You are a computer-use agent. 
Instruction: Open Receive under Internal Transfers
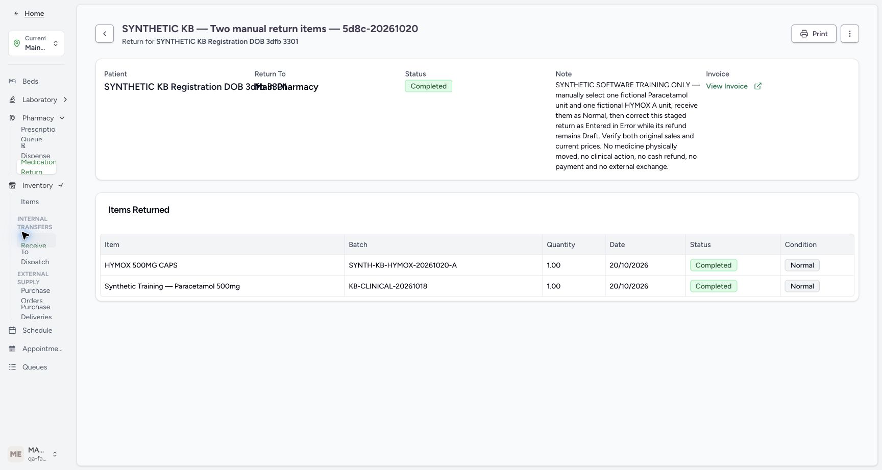click(36, 241)
